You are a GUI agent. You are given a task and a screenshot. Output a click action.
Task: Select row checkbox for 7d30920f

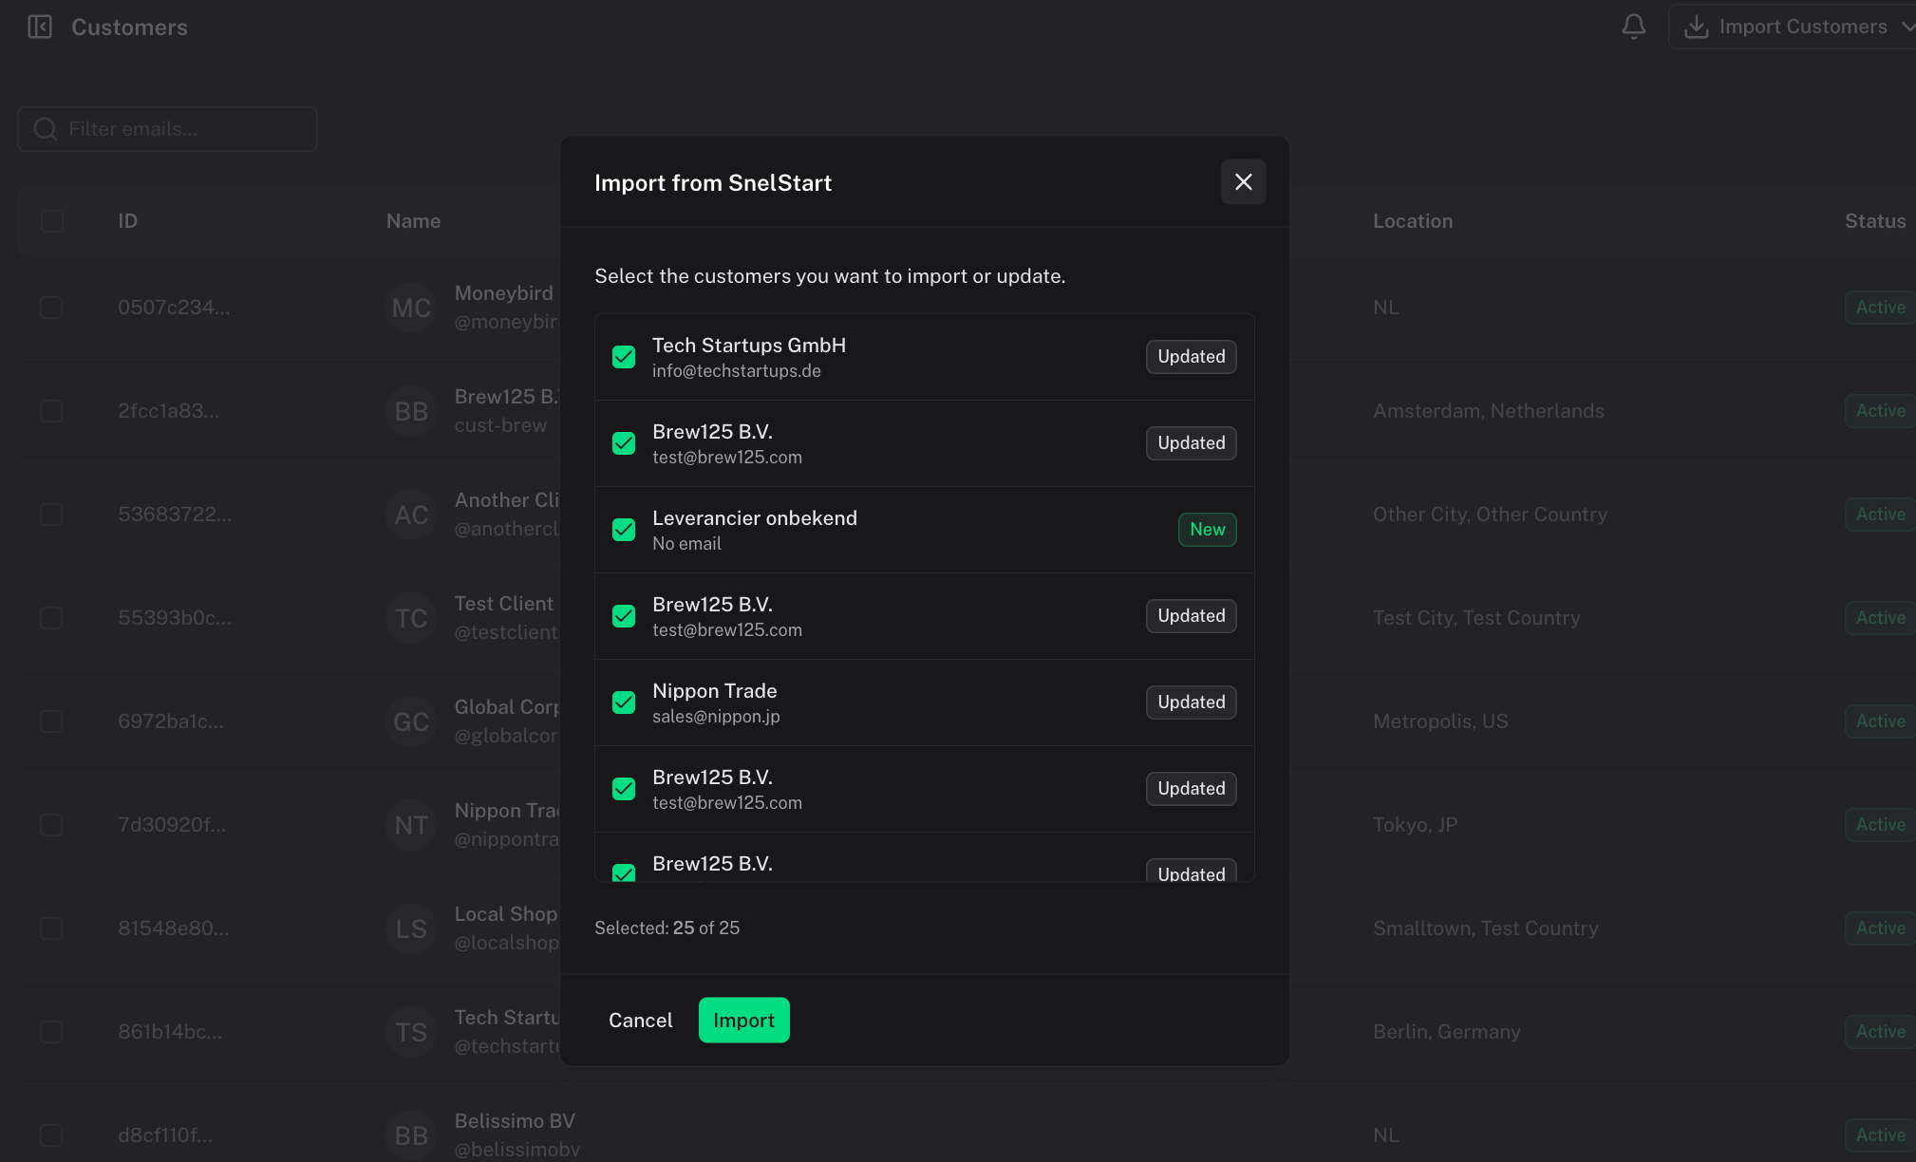coord(51,825)
